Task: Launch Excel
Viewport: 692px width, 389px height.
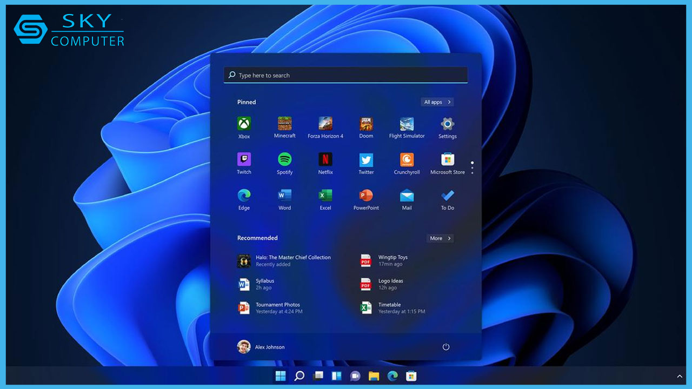Action: 325,199
